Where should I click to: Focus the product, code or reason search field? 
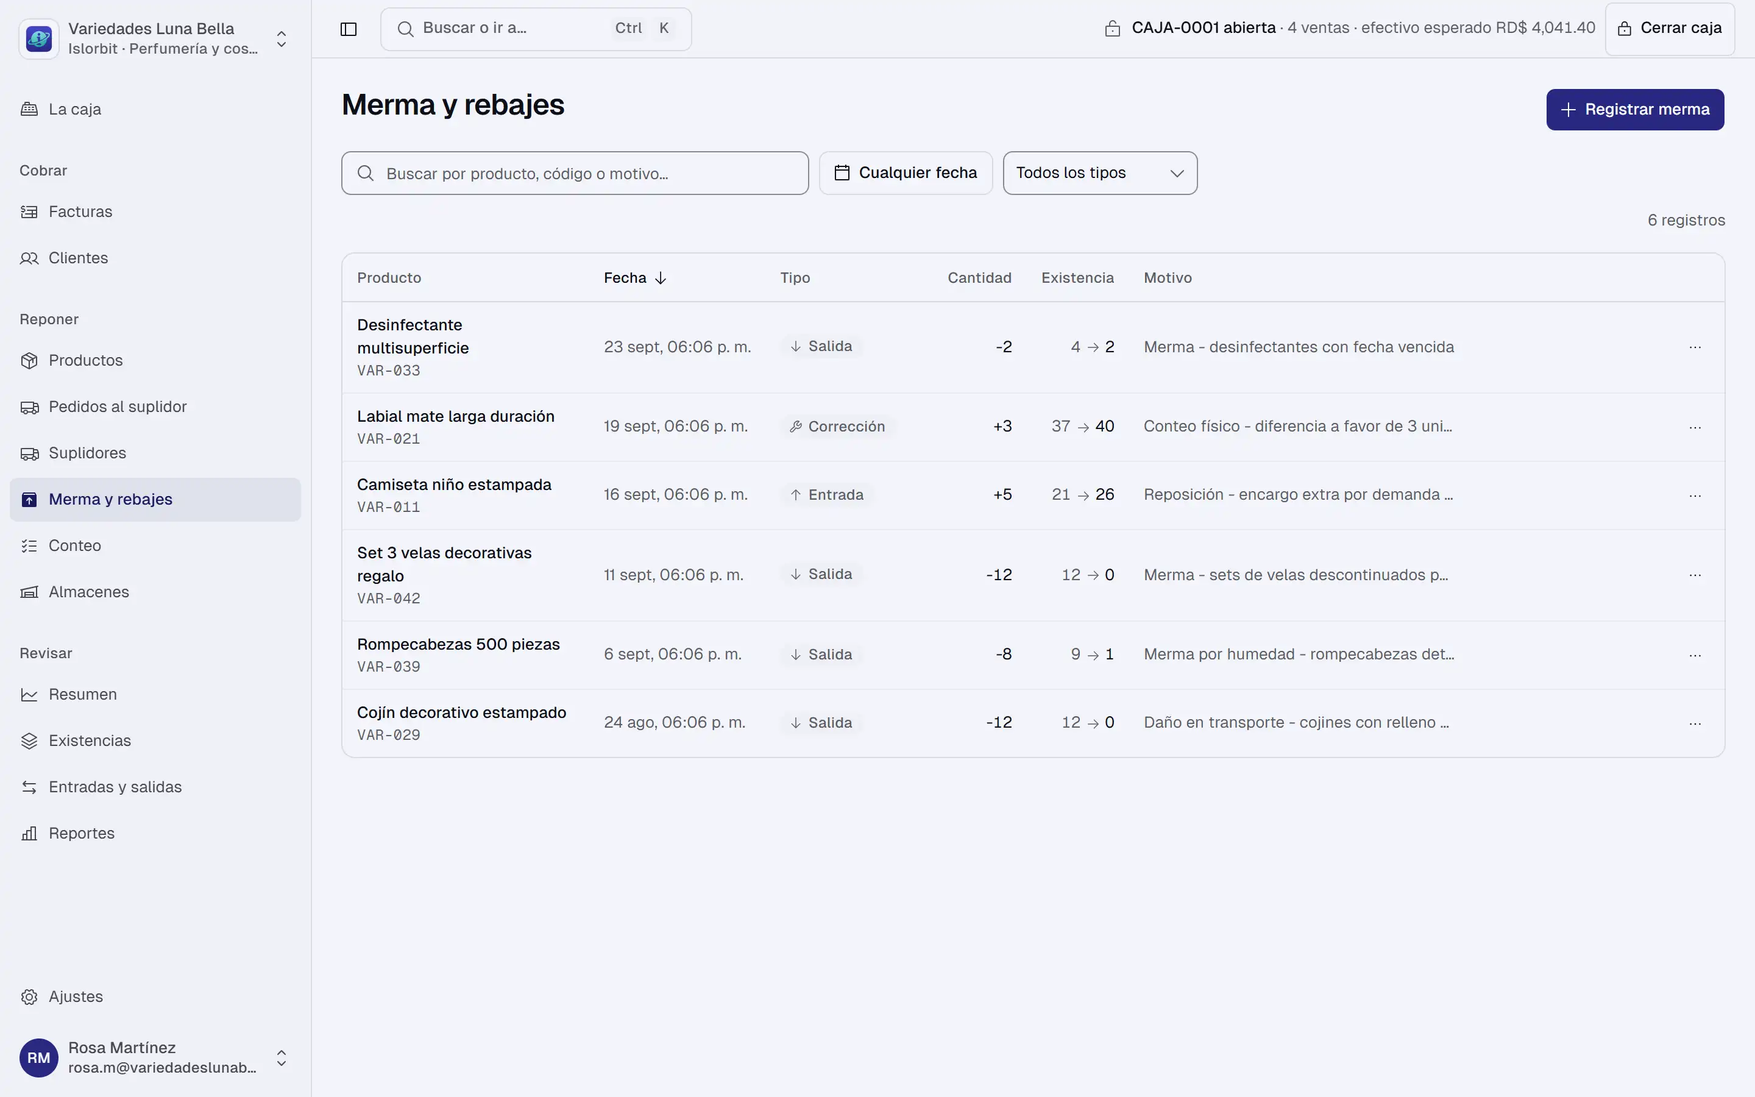coord(575,174)
